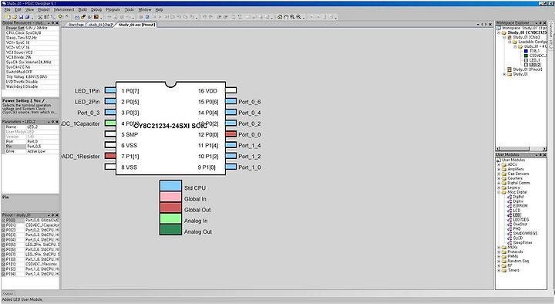Click the Analog Out legend swatch
This screenshot has width=555, height=304.
coord(170,230)
